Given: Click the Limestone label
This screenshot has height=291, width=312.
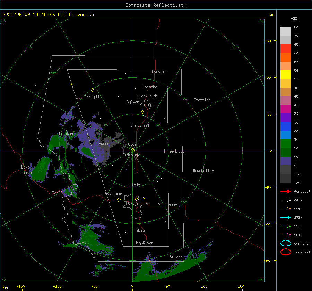Looking at the screenshot, I should 66,134.
